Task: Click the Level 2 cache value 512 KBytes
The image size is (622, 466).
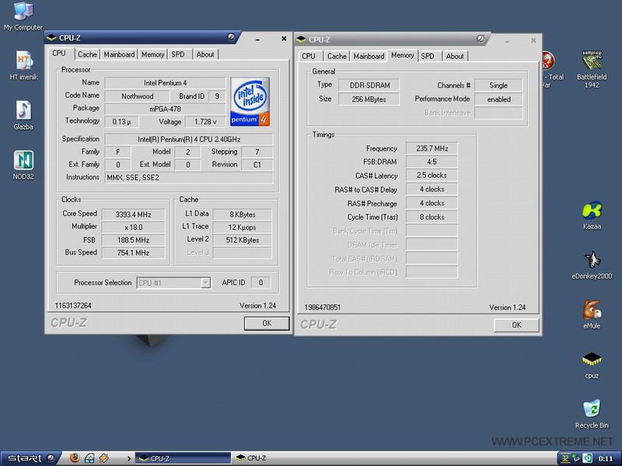Action: (x=243, y=240)
